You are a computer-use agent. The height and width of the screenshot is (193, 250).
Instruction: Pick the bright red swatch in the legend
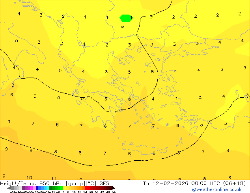pyautogui.click(x=86, y=188)
